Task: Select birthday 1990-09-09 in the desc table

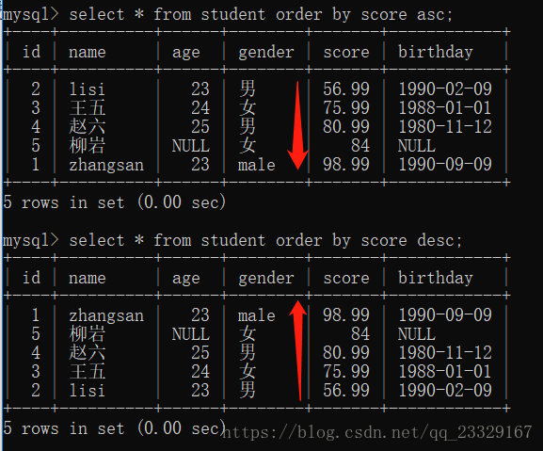Action: point(445,314)
